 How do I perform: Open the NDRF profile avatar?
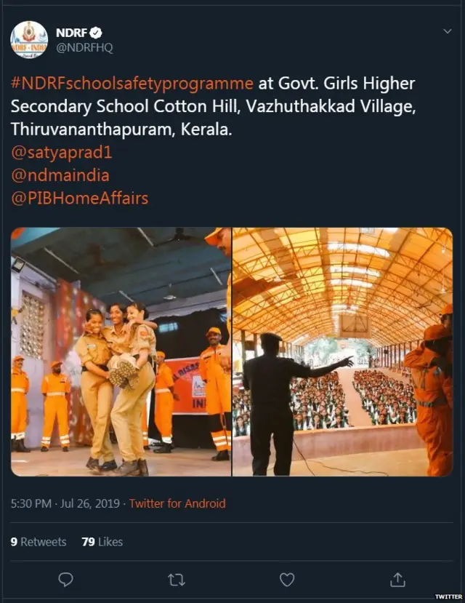point(29,40)
